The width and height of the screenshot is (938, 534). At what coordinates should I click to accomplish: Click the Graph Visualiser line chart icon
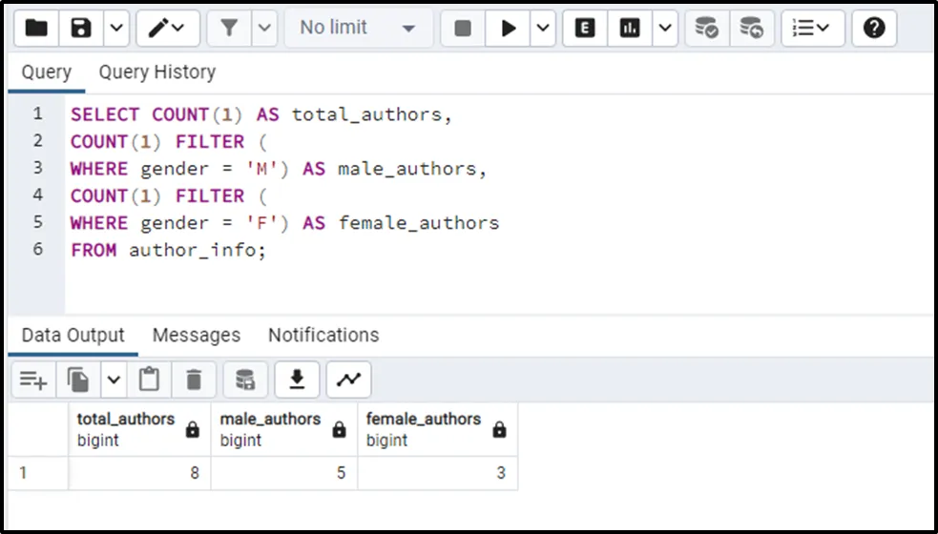pyautogui.click(x=348, y=380)
